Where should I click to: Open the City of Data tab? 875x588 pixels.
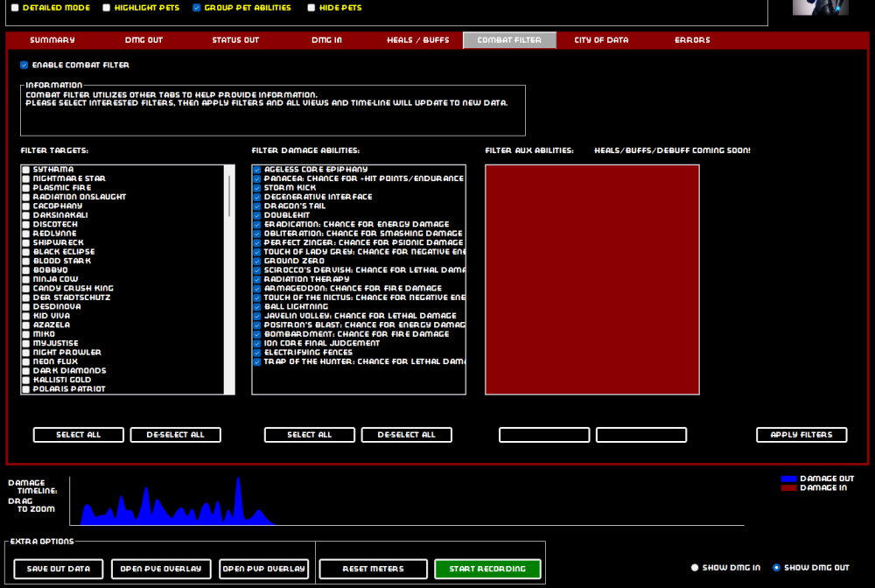[601, 40]
